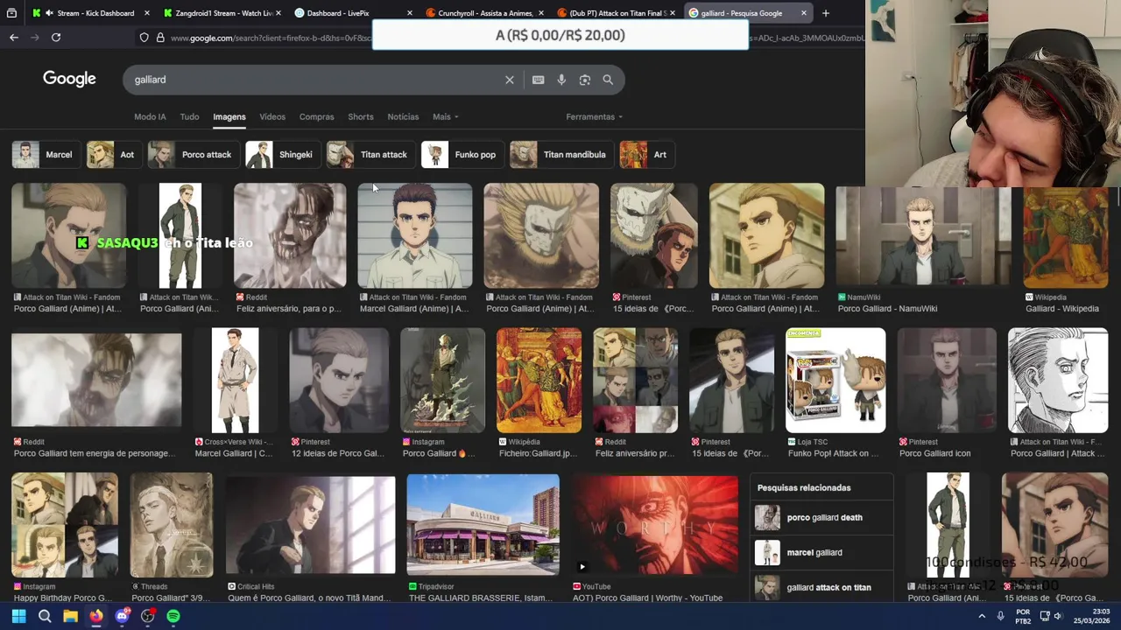Open volume control in system tray

(1057, 616)
